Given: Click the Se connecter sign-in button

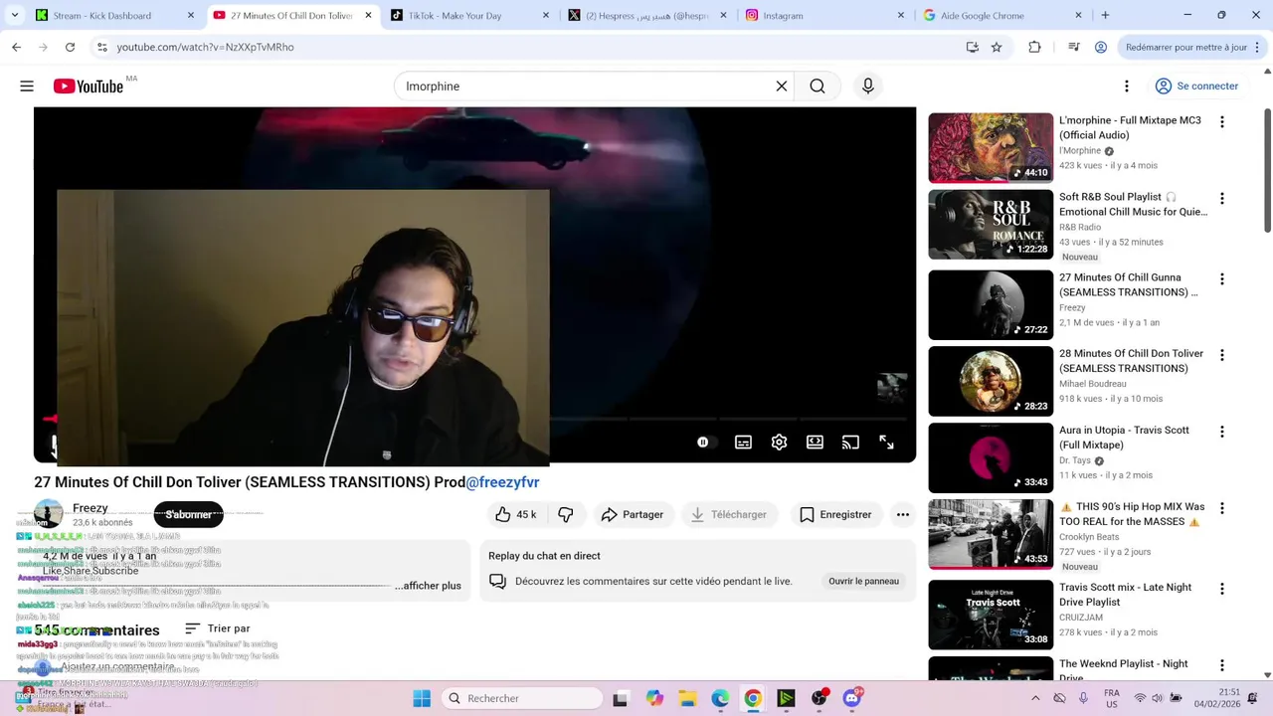Looking at the screenshot, I should pos(1196,87).
